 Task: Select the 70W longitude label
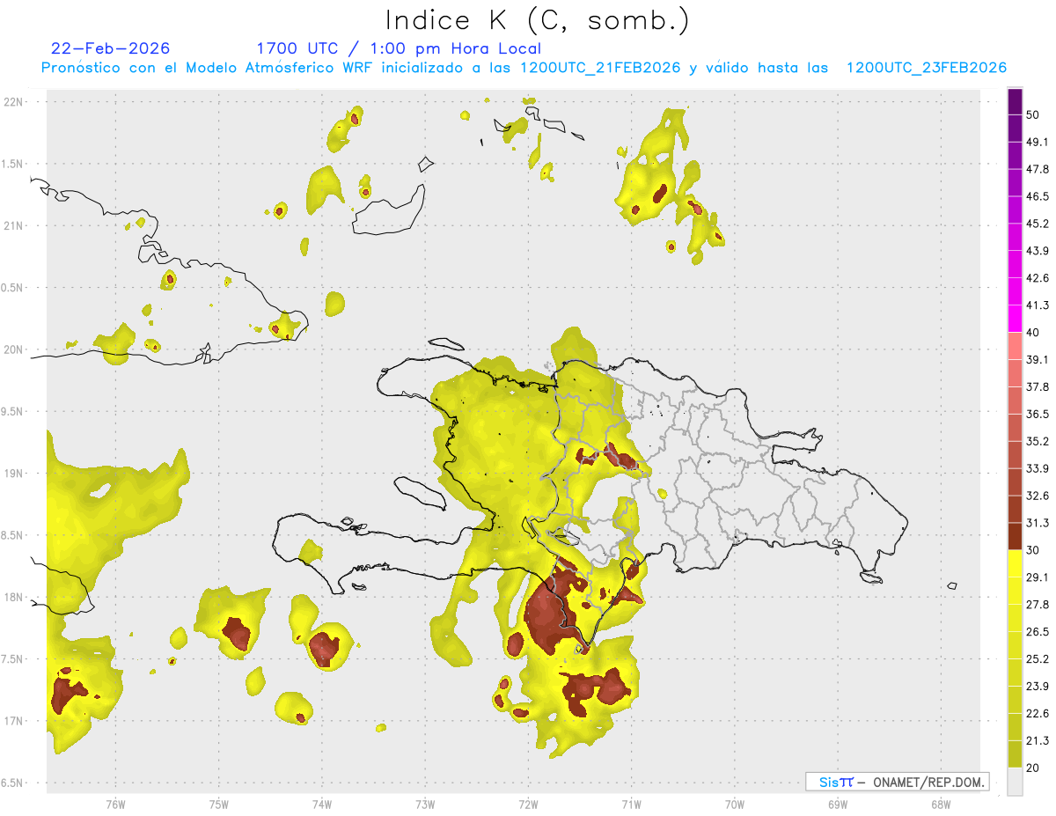(x=735, y=803)
